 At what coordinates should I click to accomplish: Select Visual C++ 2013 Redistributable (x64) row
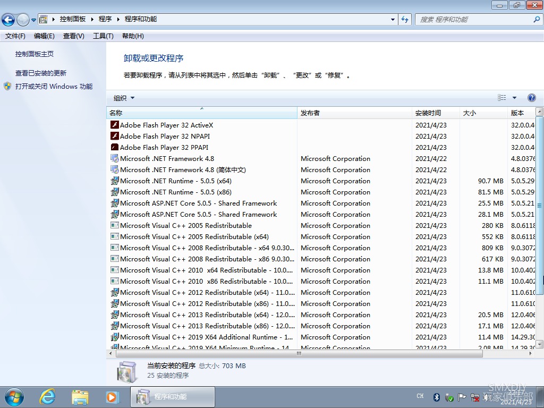321,314
